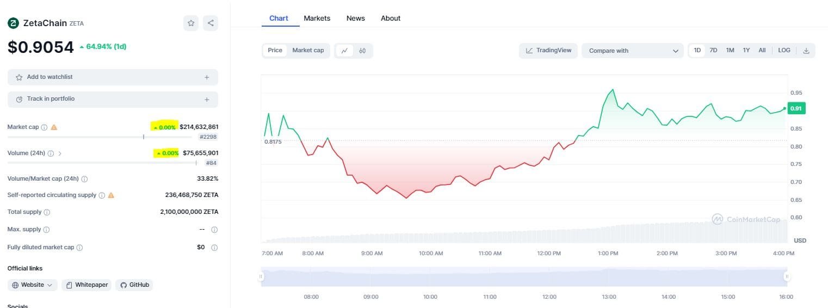This screenshot has height=308, width=828.
Task: Click the 33.82% volume ratio value
Action: pyautogui.click(x=208, y=179)
